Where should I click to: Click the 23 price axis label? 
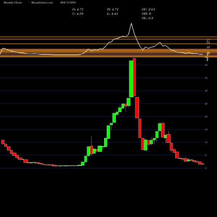pos(206,117)
